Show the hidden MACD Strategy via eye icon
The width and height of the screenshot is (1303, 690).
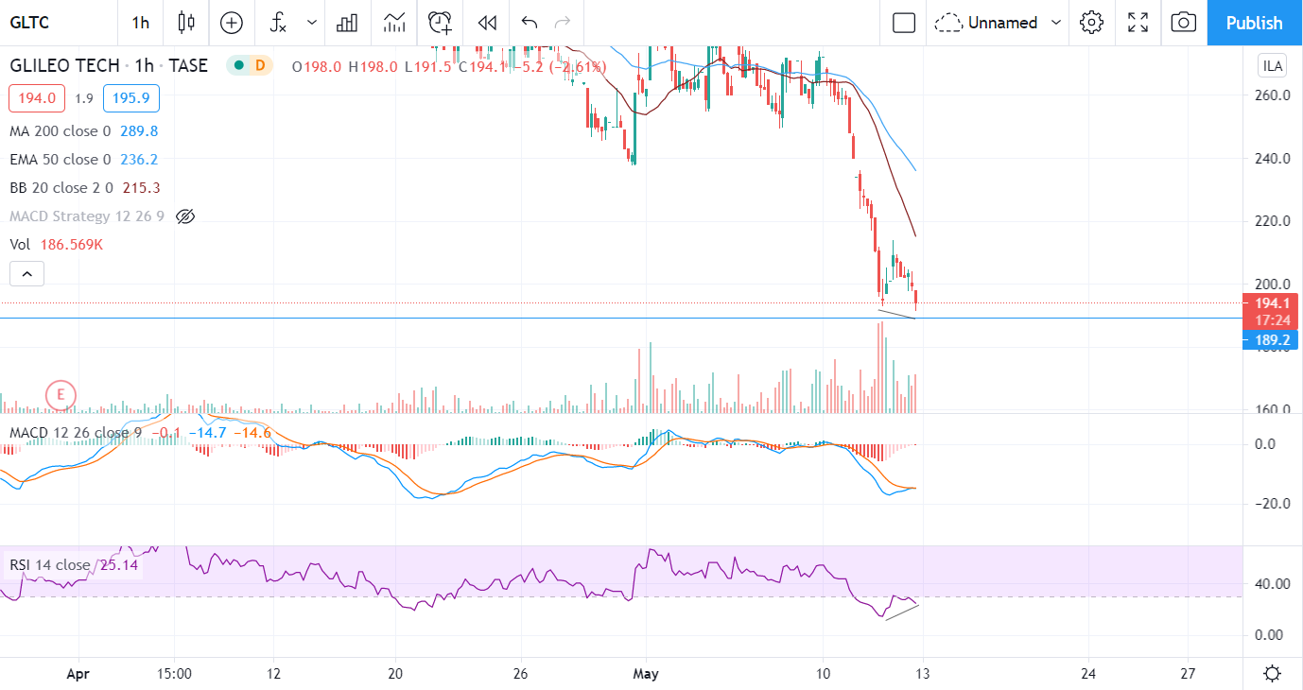coord(185,216)
